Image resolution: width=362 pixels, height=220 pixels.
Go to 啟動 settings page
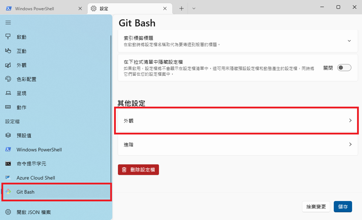pos(56,37)
